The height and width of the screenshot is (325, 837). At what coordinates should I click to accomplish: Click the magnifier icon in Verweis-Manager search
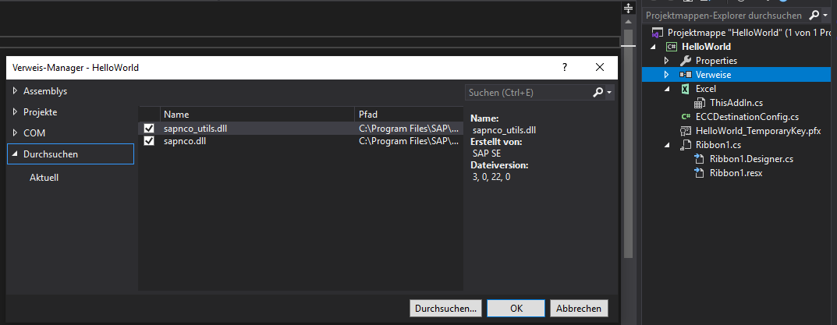[598, 93]
